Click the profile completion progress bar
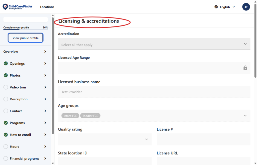Image resolution: width=257 pixels, height=165 pixels. (x=25, y=30)
